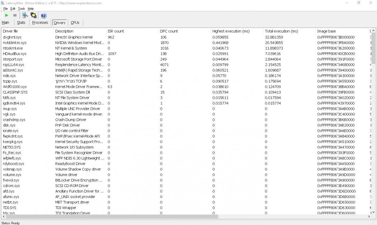Open the Help menu
The image size is (377, 225).
click(30, 8)
